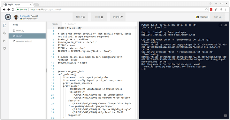The image size is (230, 120).
Task: Click the Repl.it spiral logo
Action: (x=8, y=17)
